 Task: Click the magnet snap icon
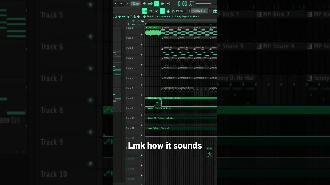pos(173,11)
